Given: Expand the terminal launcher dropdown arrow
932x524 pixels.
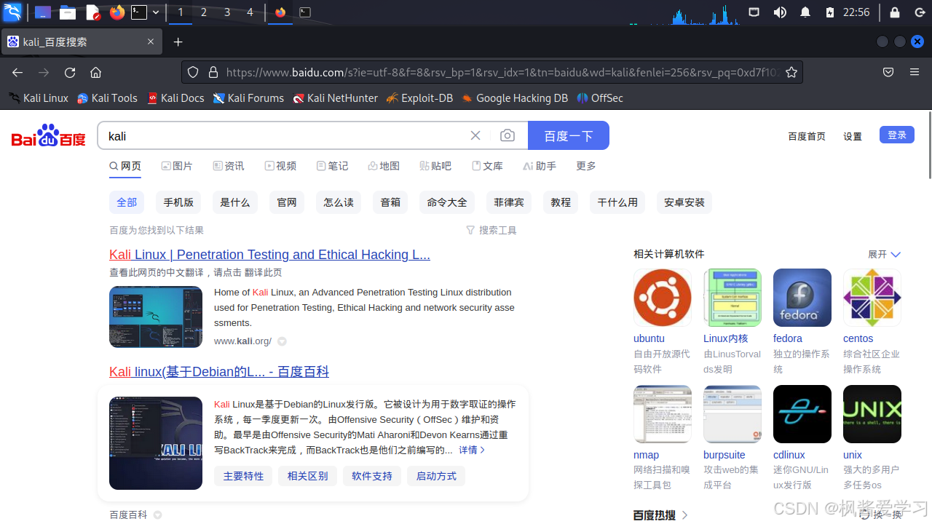Looking at the screenshot, I should coord(156,12).
